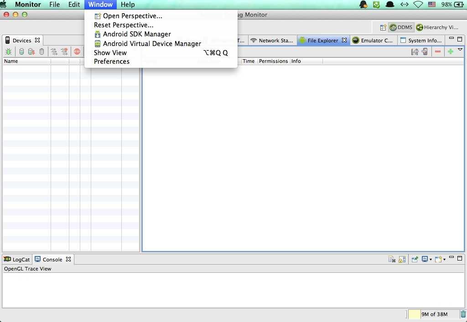Click Push file onto device icon
The image size is (467, 322).
click(425, 52)
